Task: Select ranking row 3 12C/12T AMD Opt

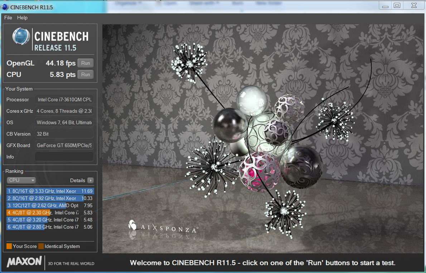Action: 50,206
